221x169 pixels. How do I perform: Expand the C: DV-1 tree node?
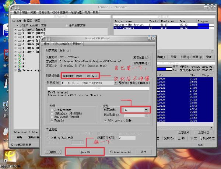tap(15, 30)
